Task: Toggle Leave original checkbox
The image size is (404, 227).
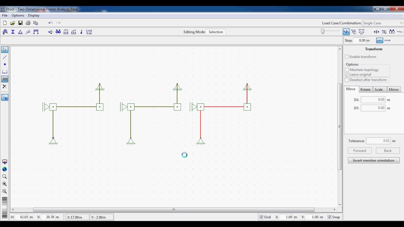Action: (347, 74)
